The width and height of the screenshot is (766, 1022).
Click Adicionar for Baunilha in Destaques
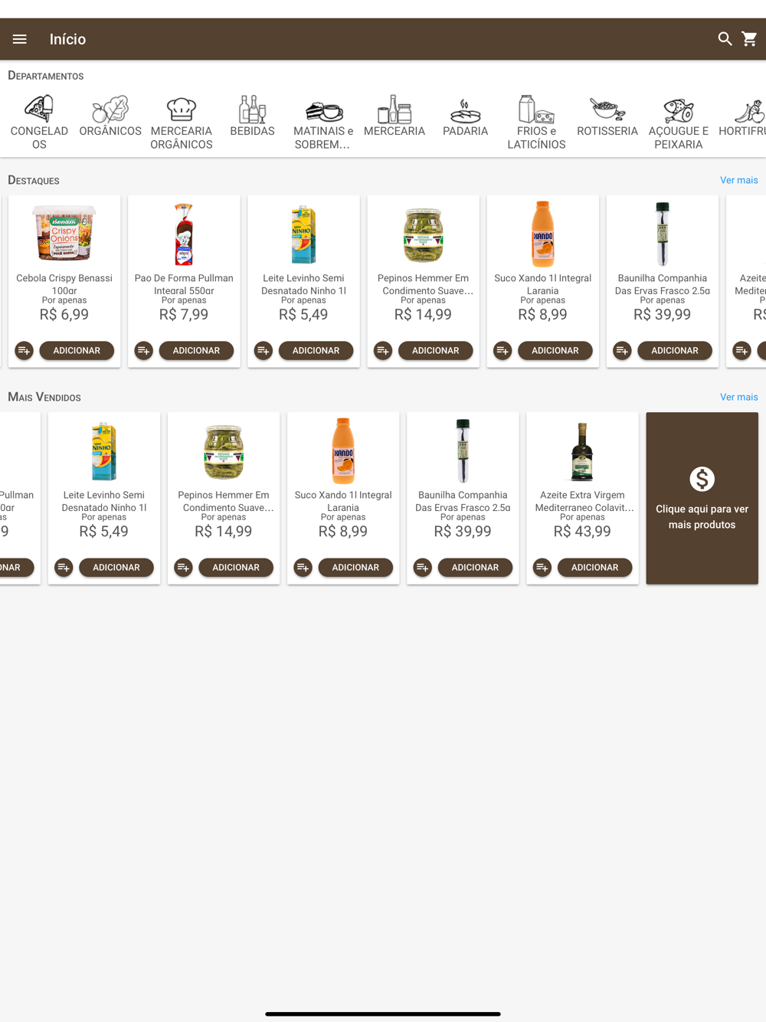[x=674, y=351]
